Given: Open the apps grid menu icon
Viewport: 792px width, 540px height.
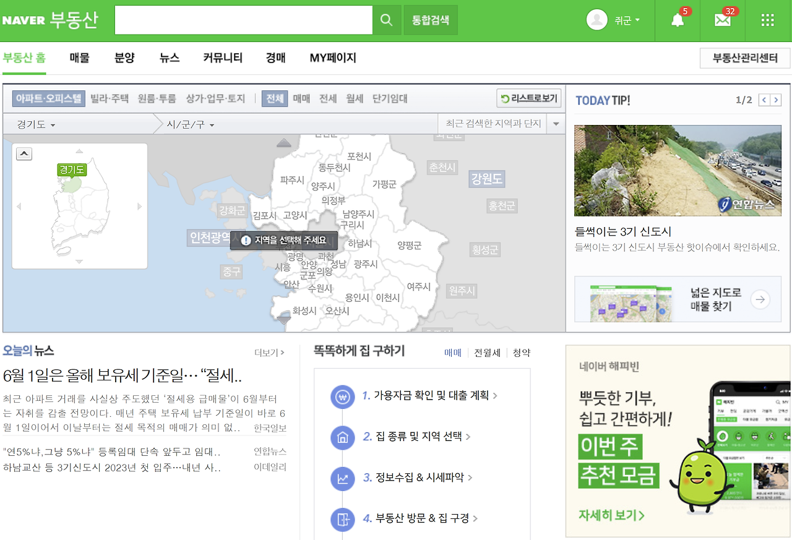Looking at the screenshot, I should tap(767, 20).
